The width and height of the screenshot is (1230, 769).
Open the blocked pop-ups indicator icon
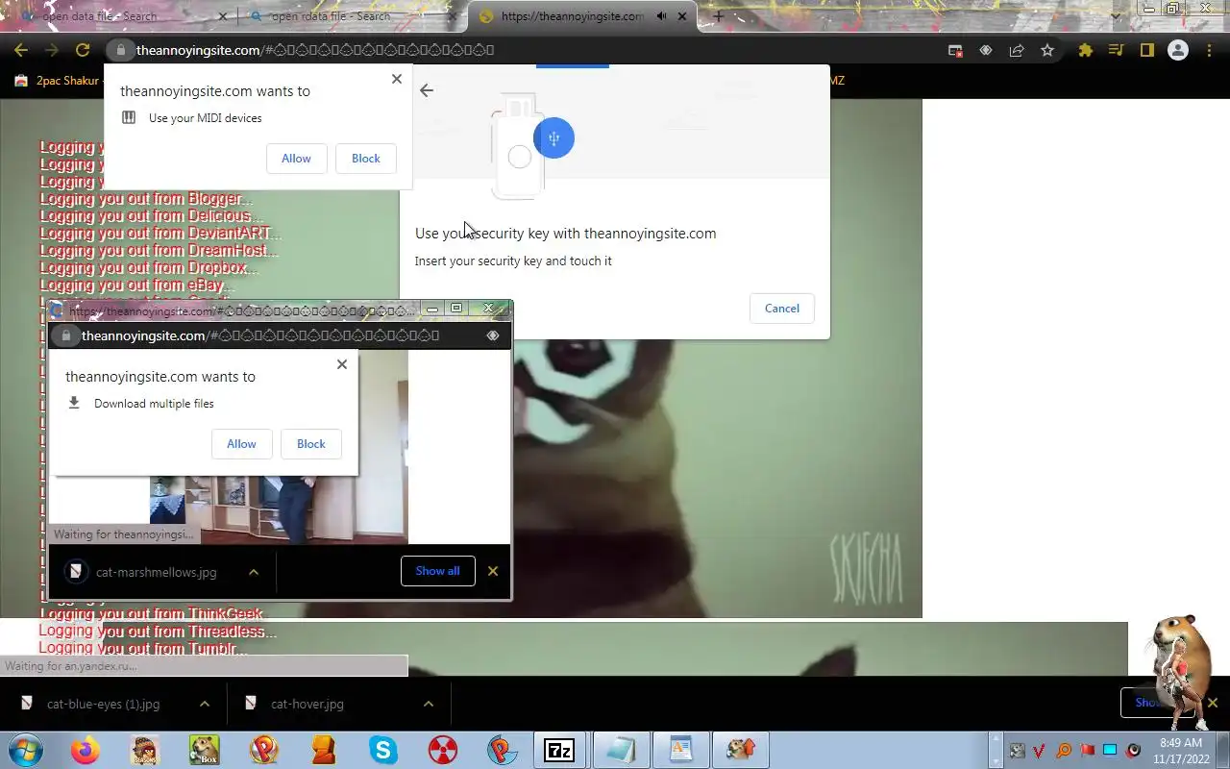pos(955,50)
